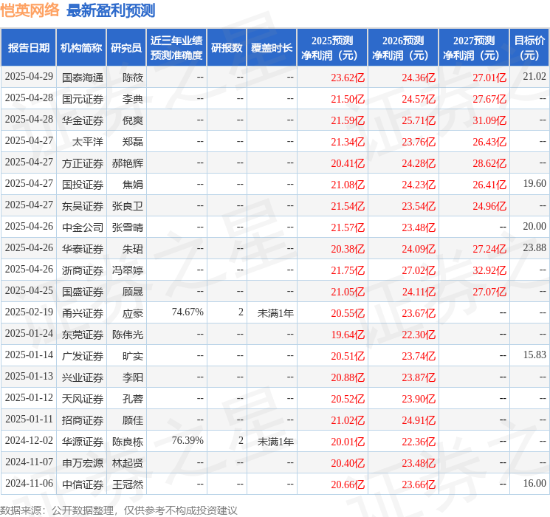
Task: Select the 华源证券 institution cell
Action: click(83, 442)
